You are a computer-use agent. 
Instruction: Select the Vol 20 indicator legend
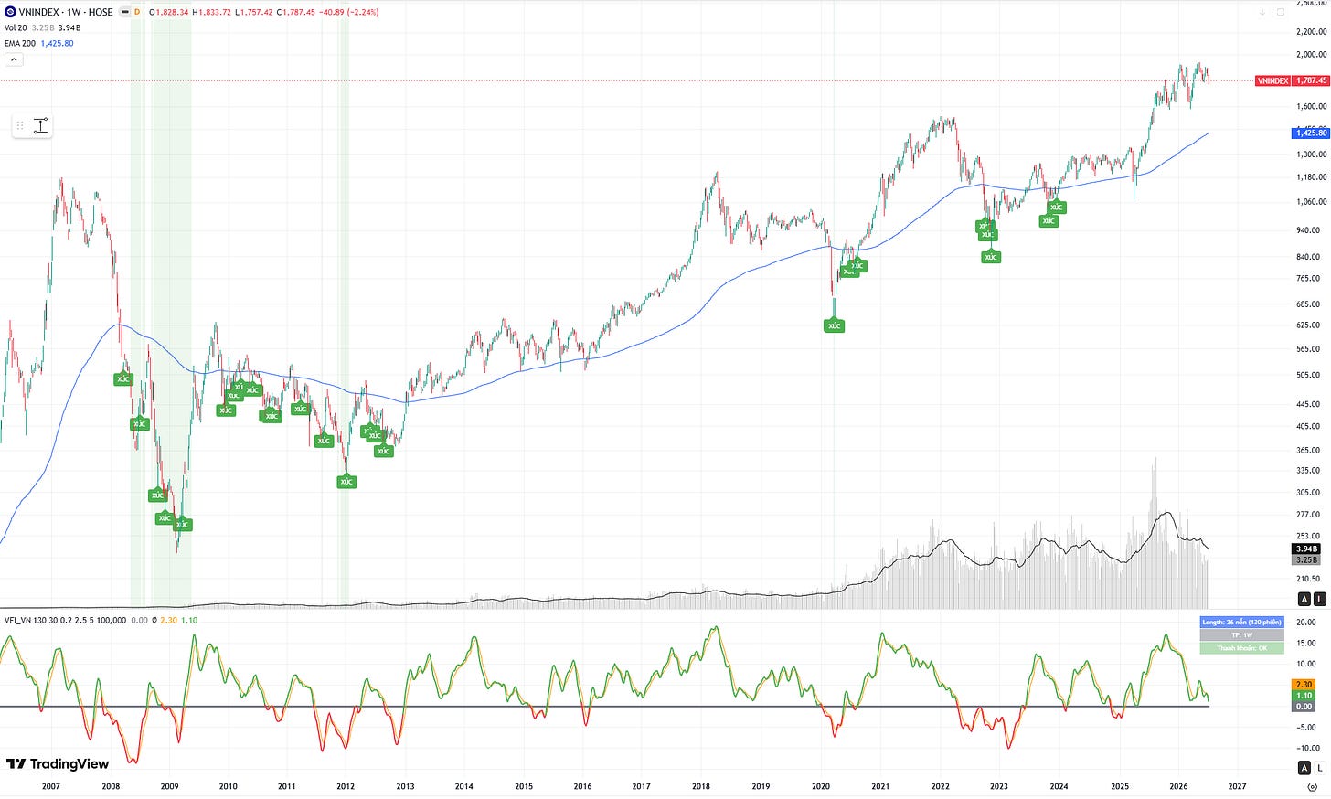(x=16, y=27)
